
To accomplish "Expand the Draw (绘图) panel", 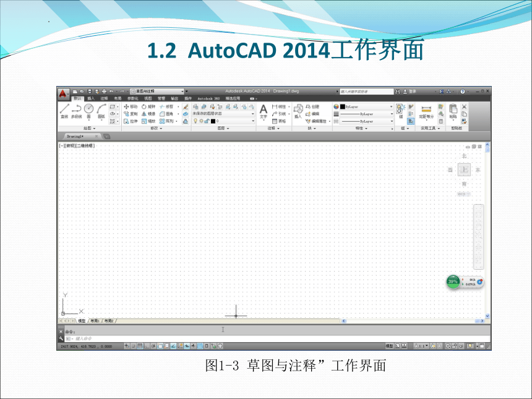I will pos(90,128).
